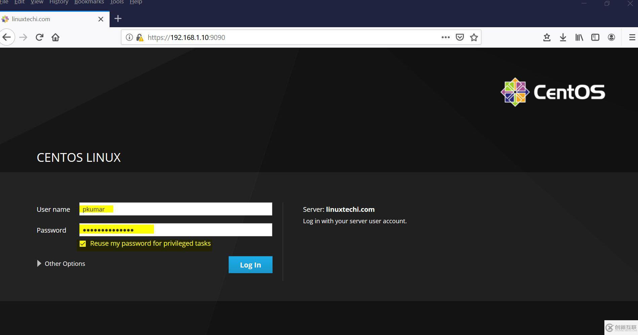The image size is (638, 335).
Task: Click the Password label
Action: coord(51,230)
